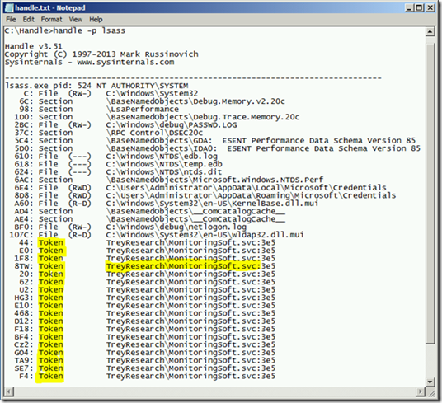442x403 pixels.
Task: Click horizontal scrollbar right arrow
Action: [421, 391]
